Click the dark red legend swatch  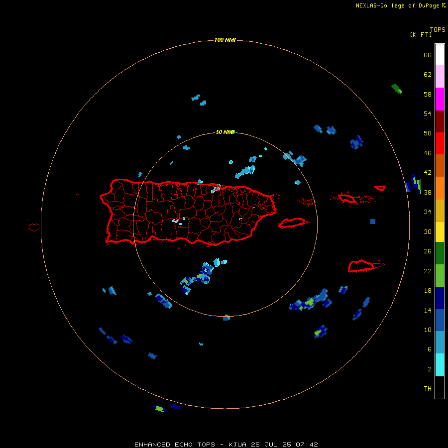coord(440,121)
